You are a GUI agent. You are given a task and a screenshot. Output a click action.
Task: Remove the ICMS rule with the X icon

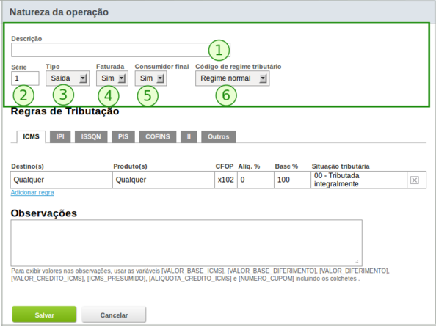tap(414, 180)
